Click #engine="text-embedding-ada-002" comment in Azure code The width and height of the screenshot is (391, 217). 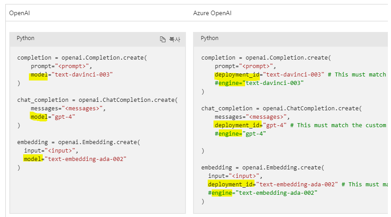click(262, 193)
